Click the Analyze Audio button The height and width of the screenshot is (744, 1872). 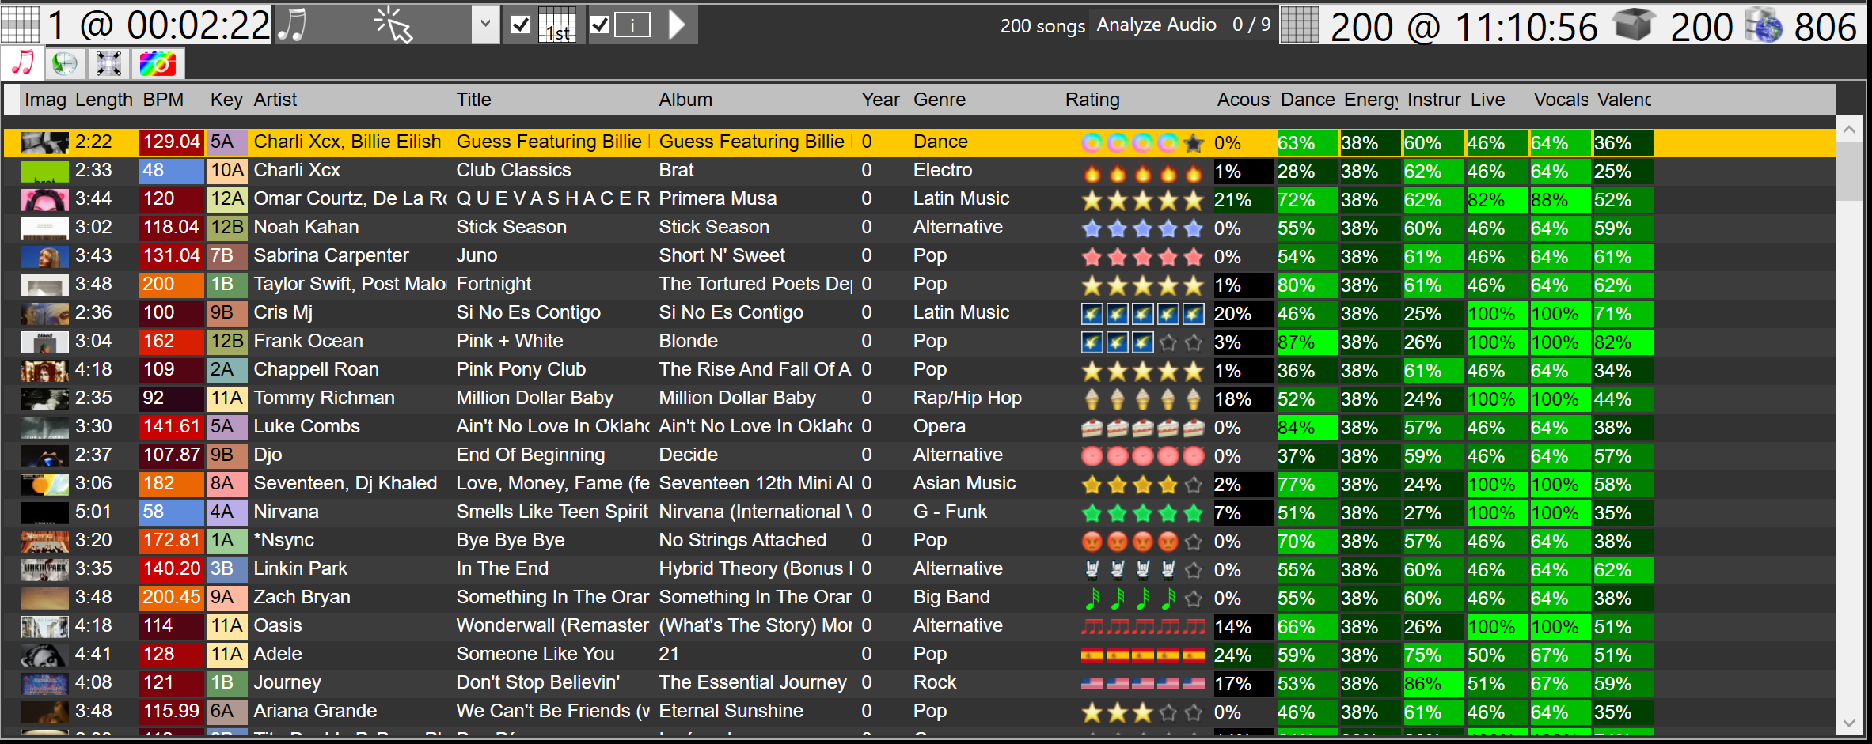(1156, 25)
